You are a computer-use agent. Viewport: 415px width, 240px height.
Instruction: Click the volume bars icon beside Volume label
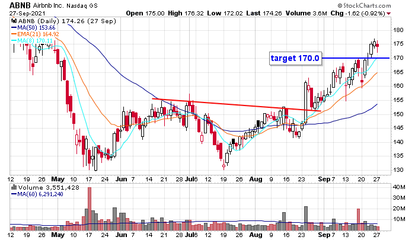coord(14,188)
